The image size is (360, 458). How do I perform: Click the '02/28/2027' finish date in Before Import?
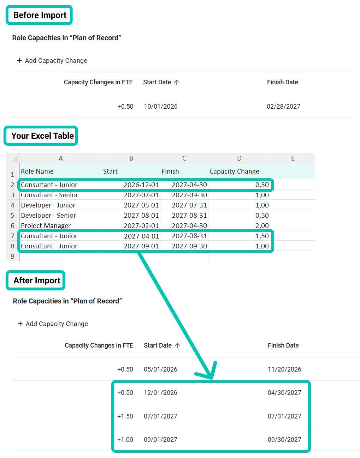[283, 107]
